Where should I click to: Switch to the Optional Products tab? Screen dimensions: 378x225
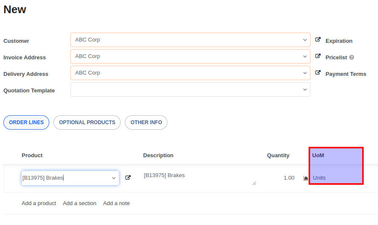(87, 122)
